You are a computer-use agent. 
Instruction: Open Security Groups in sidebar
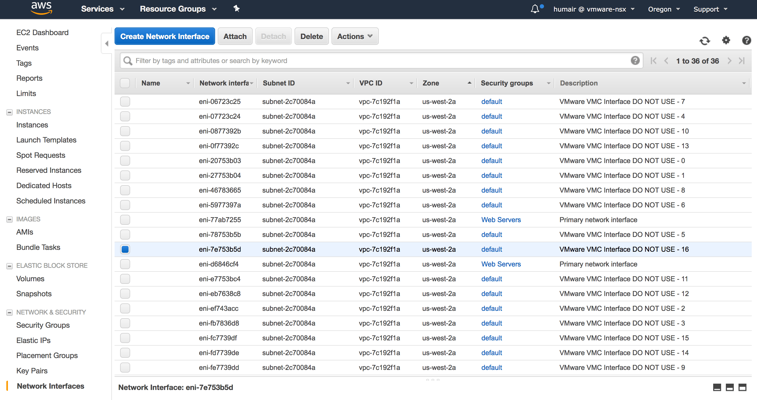tap(43, 325)
